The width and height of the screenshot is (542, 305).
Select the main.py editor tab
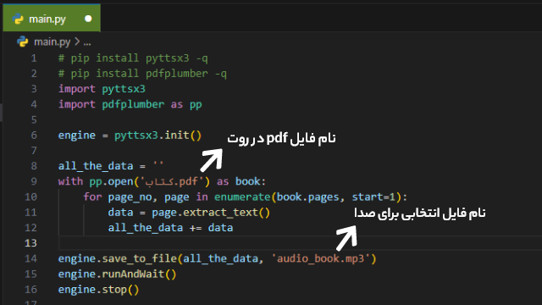(52, 19)
